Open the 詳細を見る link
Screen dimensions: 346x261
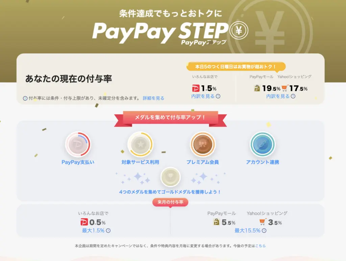(153, 98)
